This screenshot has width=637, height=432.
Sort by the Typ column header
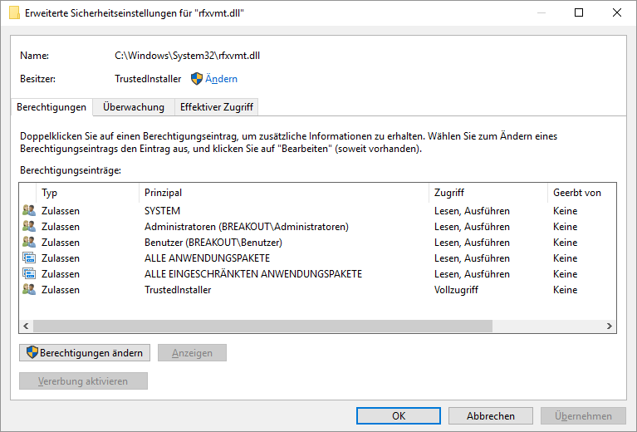coord(88,193)
